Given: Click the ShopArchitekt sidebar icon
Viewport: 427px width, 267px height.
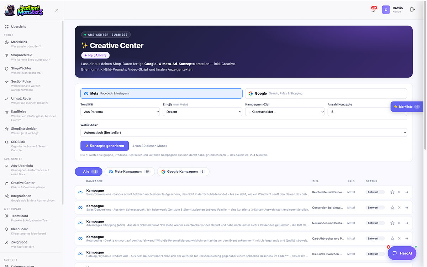Looking at the screenshot, I should coord(7,55).
